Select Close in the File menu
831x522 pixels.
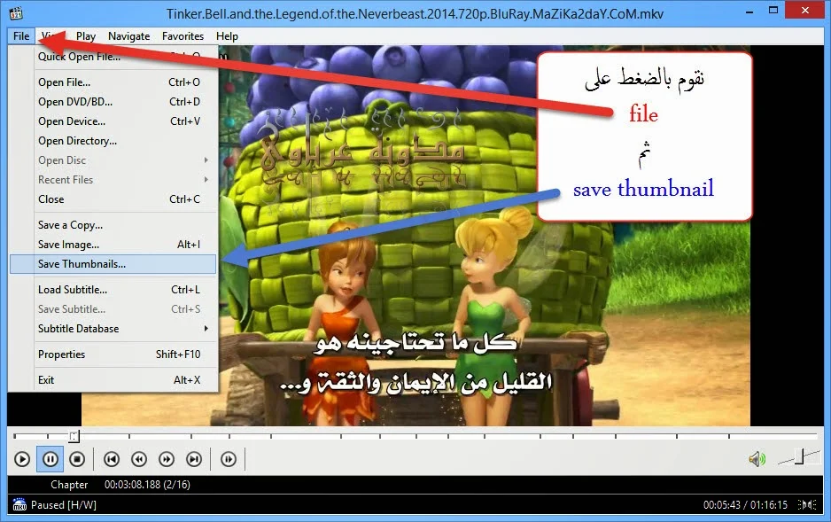pyautogui.click(x=113, y=199)
